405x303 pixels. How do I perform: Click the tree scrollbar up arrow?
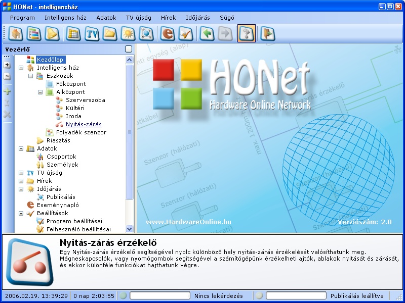[x=130, y=60]
